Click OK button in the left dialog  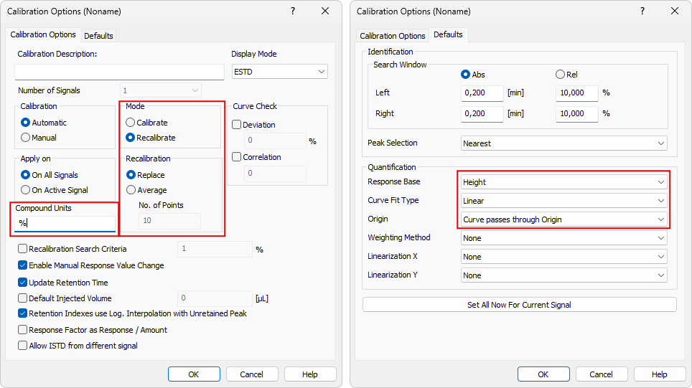[x=194, y=374]
